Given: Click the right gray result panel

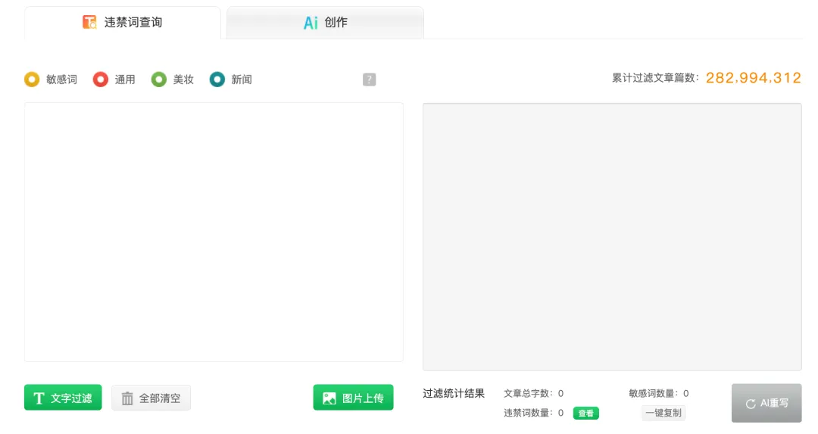Looking at the screenshot, I should tap(612, 237).
